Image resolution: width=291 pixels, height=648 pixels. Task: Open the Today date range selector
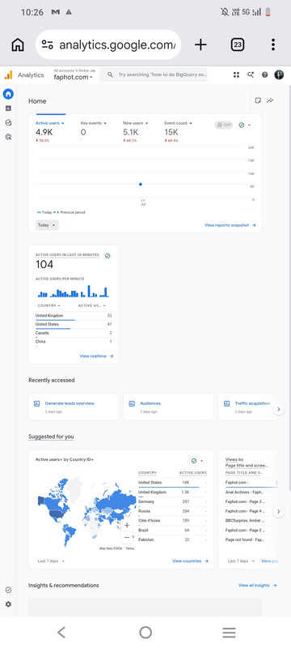point(47,225)
